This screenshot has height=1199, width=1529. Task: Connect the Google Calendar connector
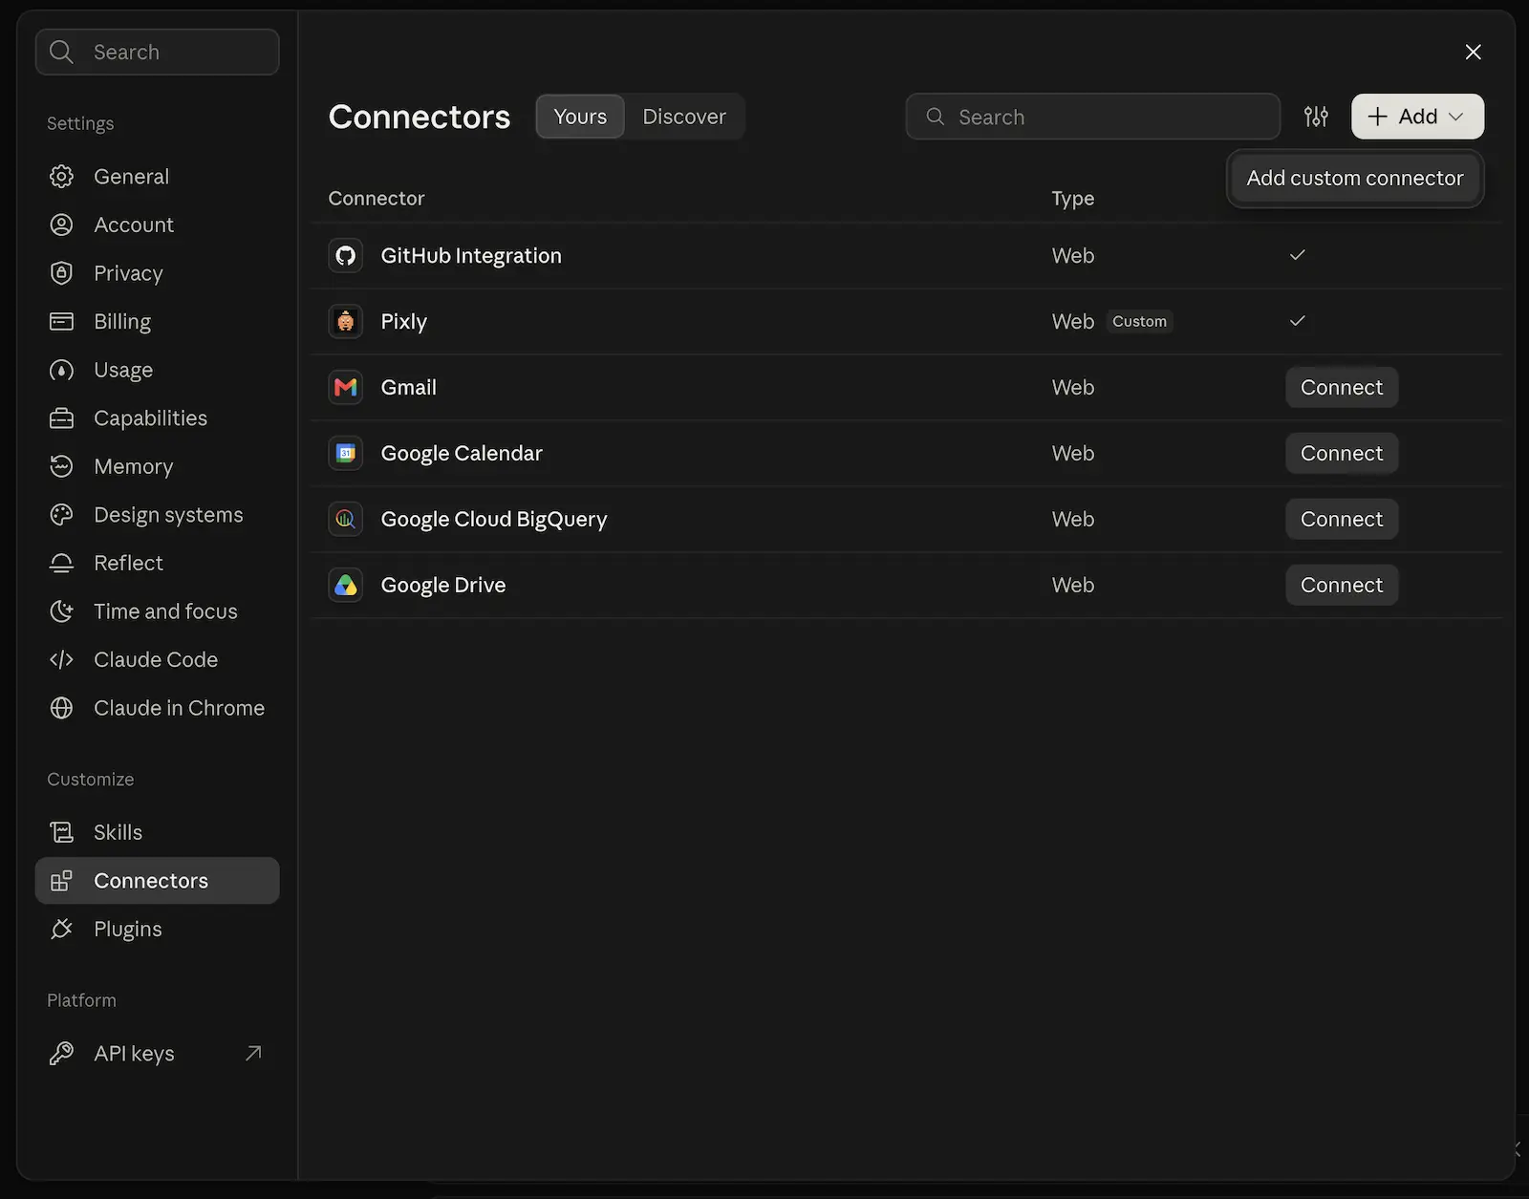pos(1342,454)
